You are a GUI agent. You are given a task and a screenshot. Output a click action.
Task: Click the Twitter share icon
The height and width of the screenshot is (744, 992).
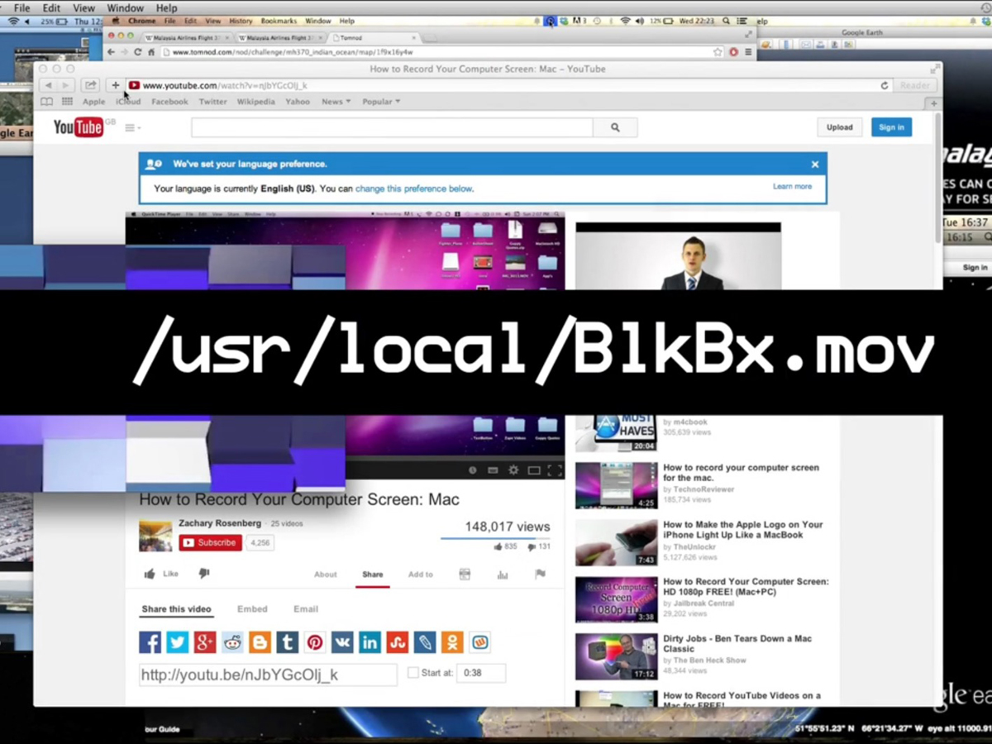coord(178,642)
